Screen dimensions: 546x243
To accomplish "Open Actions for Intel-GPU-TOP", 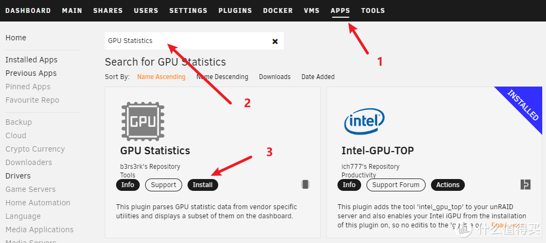I will 448,185.
